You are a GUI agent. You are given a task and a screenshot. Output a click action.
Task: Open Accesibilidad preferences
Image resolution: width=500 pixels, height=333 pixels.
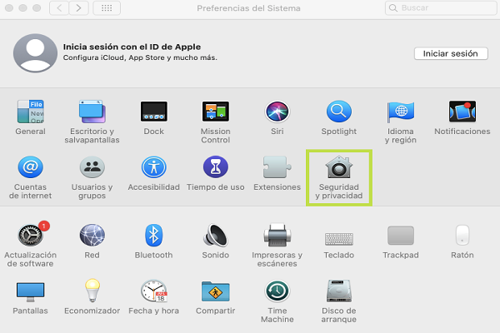click(x=153, y=169)
